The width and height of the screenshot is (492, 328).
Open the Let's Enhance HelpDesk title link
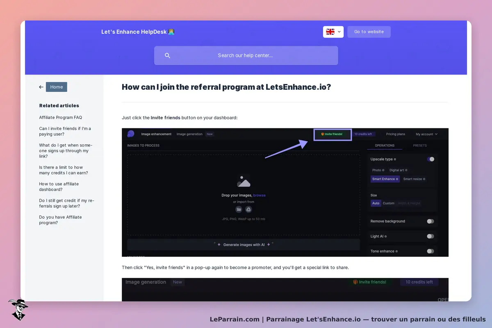[x=138, y=32]
